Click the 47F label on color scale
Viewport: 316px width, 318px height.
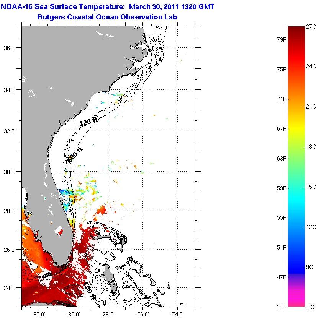(281, 277)
